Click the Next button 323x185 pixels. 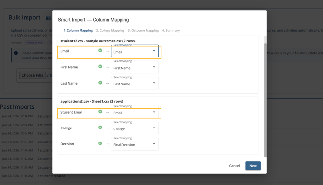253,166
